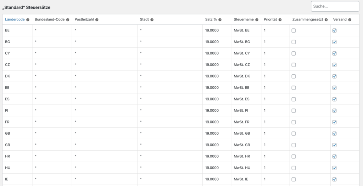This screenshot has width=363, height=186.
Task: Check Zusammengesetzt for the GB row
Action: (x=294, y=134)
